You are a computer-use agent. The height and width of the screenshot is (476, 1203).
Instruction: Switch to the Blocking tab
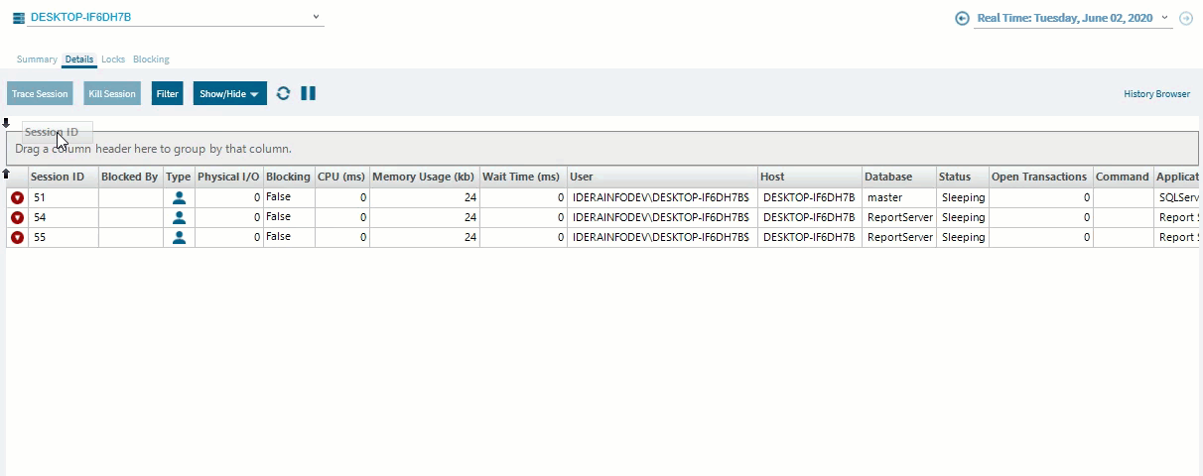[x=151, y=59]
